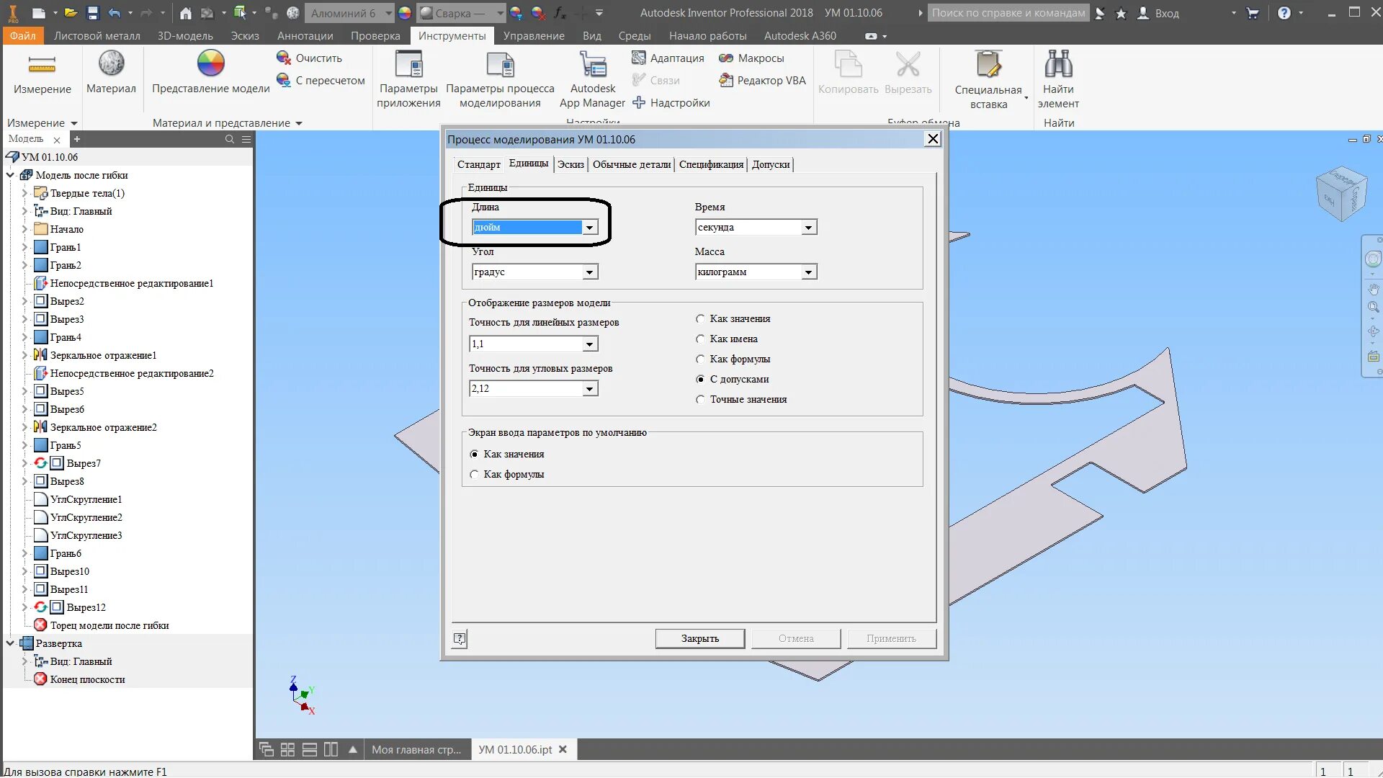Click the ViewCube in the viewport
This screenshot has width=1383, height=778.
[x=1341, y=194]
